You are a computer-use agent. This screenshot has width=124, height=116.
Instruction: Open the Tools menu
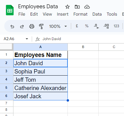(112, 14)
